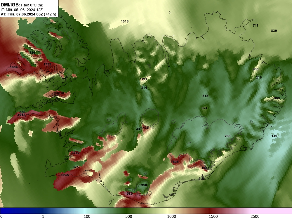Click the legend tick label 1000
The height and width of the screenshot is (219, 292).
171,216
